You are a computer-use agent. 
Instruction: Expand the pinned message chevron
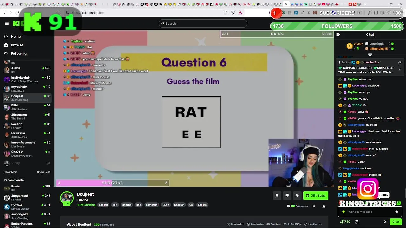(x=400, y=69)
